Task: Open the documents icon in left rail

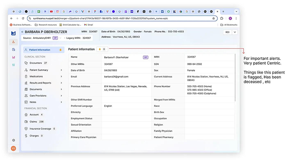Action: [x=14, y=50]
